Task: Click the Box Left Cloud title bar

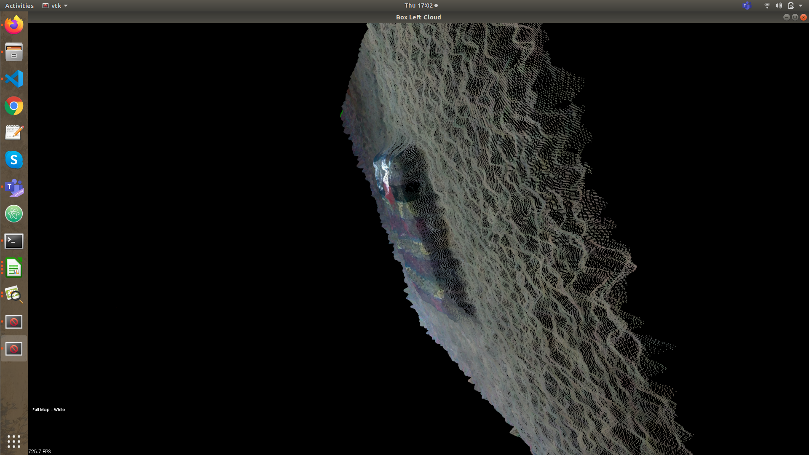Action: [x=418, y=17]
